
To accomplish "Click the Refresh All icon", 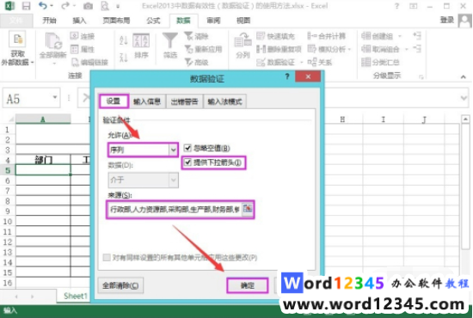I will pyautogui.click(x=53, y=42).
